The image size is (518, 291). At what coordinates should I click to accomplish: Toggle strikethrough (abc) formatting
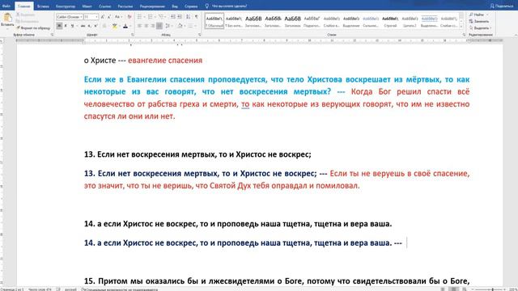click(x=83, y=26)
